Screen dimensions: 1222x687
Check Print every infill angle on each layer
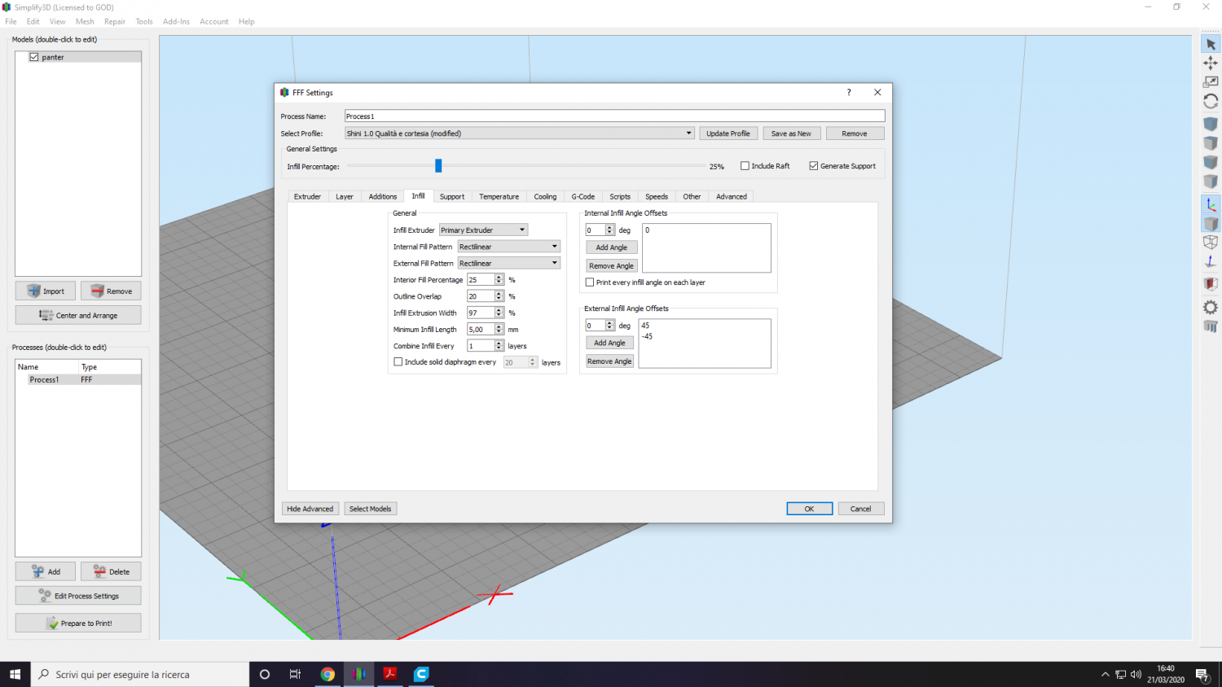pos(590,282)
